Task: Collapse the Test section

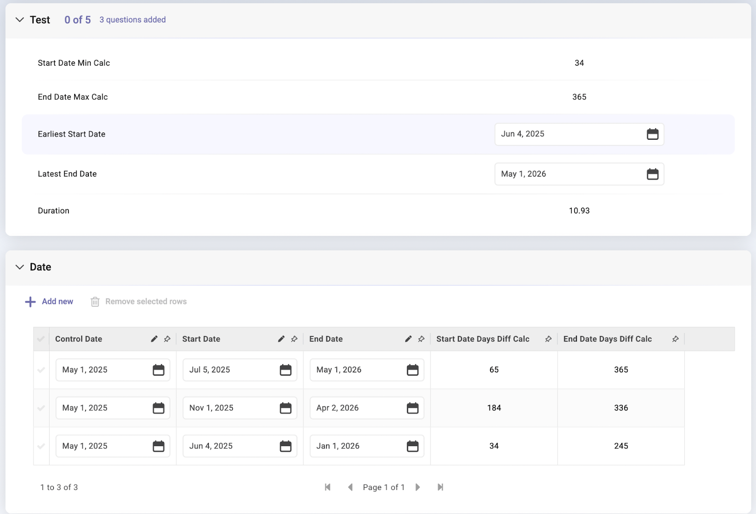Action: click(20, 20)
